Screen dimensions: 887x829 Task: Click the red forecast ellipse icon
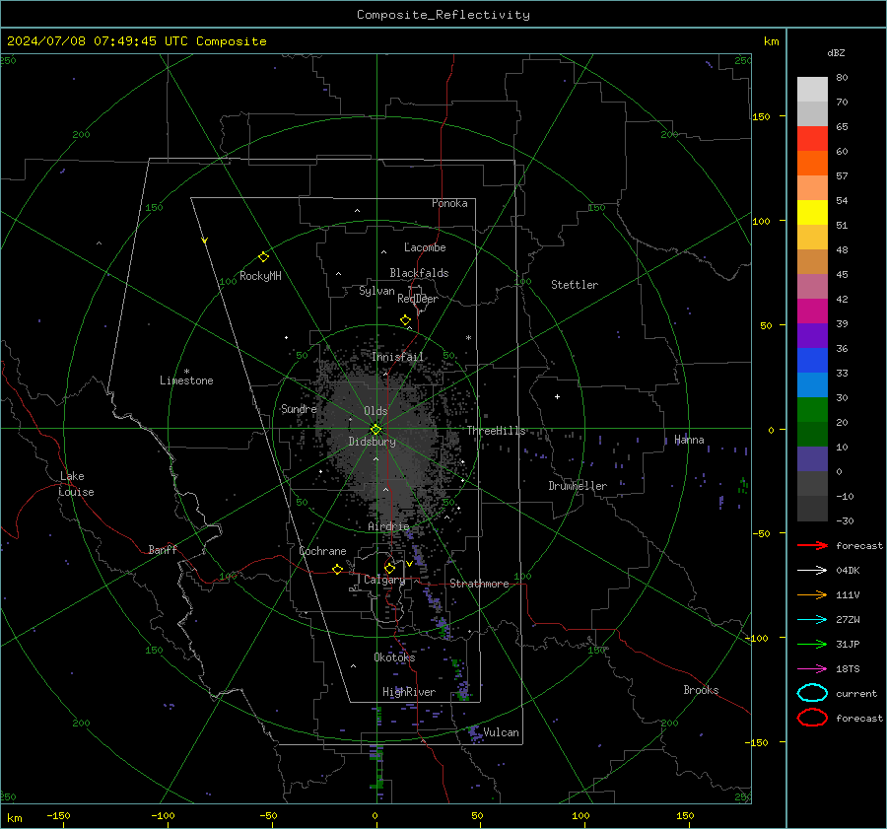[x=812, y=718]
